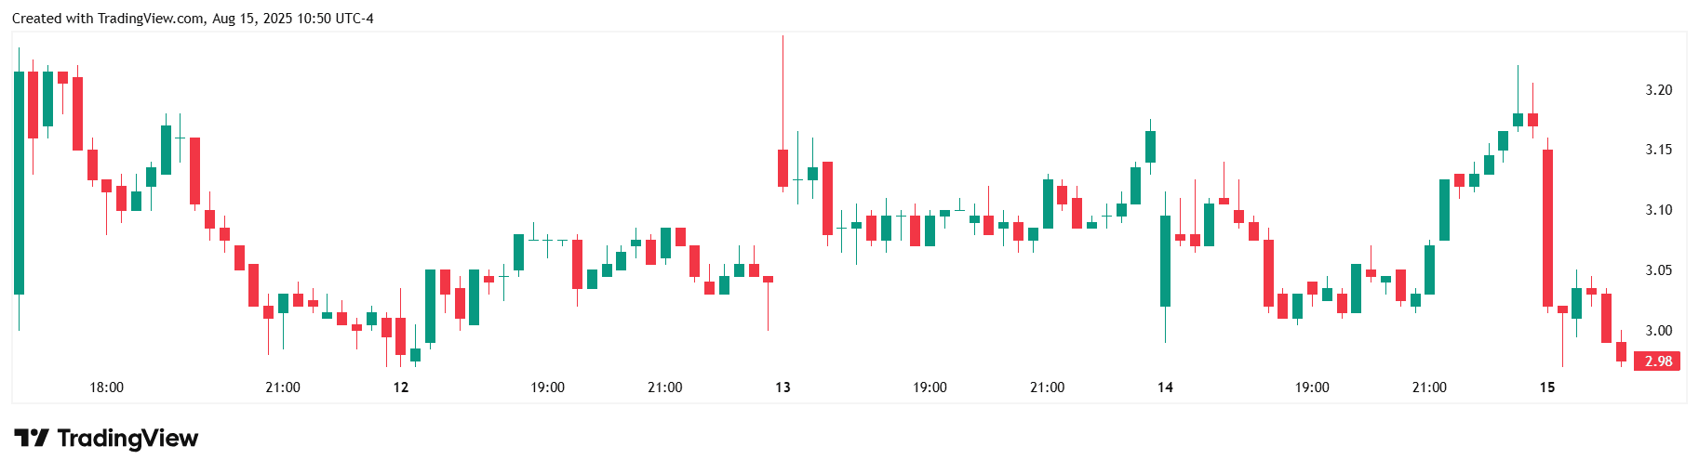Open the TradingView wordmark link

tap(127, 439)
